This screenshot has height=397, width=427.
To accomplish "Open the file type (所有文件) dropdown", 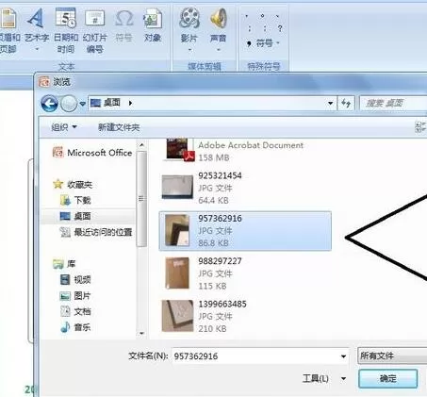I will click(x=392, y=356).
